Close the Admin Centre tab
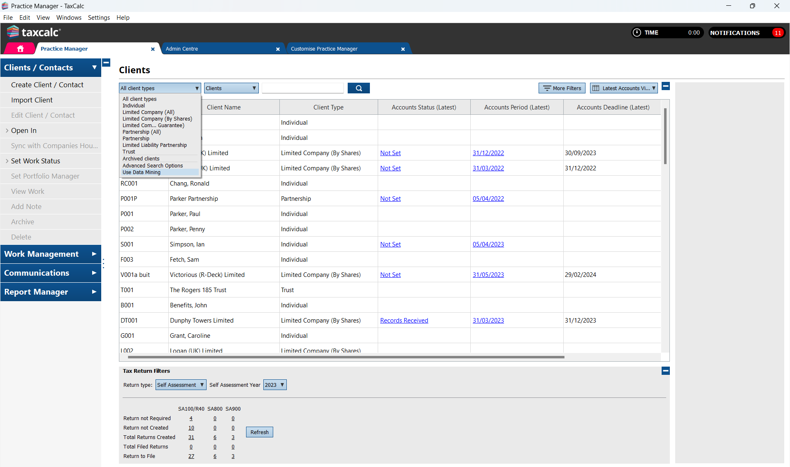The height and width of the screenshot is (467, 790). coord(278,49)
